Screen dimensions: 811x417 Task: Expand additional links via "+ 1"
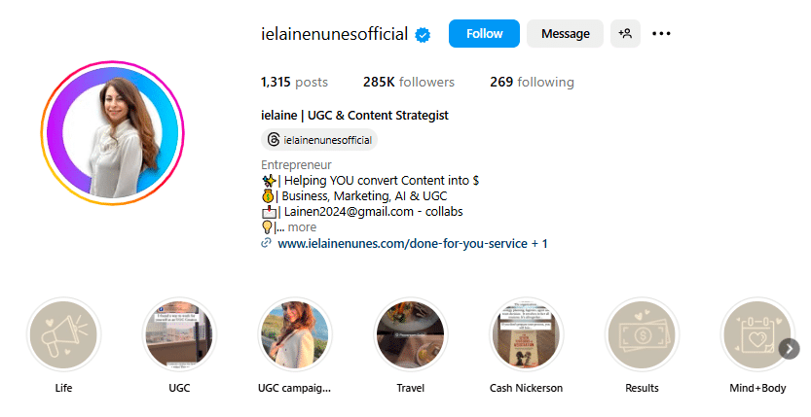tap(538, 244)
